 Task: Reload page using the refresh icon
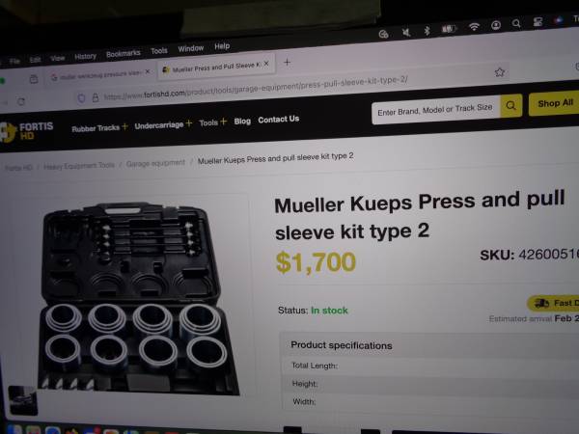[x=21, y=101]
